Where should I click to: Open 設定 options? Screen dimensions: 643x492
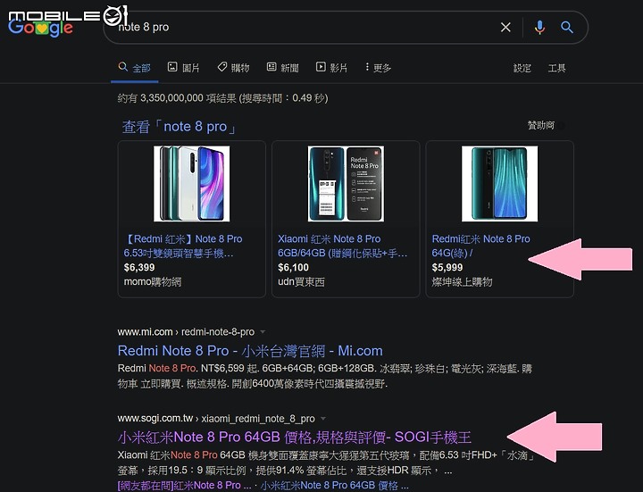click(x=522, y=68)
